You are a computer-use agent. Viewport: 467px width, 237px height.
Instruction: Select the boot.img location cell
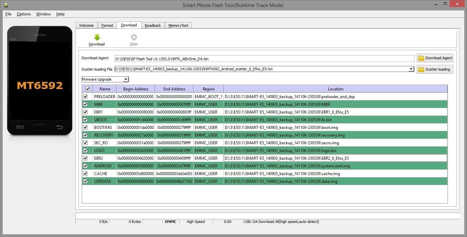tap(335, 127)
